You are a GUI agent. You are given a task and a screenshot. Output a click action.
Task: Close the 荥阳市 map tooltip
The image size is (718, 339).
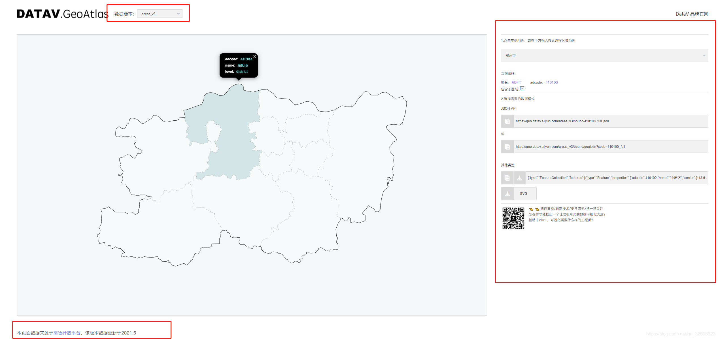tap(255, 57)
